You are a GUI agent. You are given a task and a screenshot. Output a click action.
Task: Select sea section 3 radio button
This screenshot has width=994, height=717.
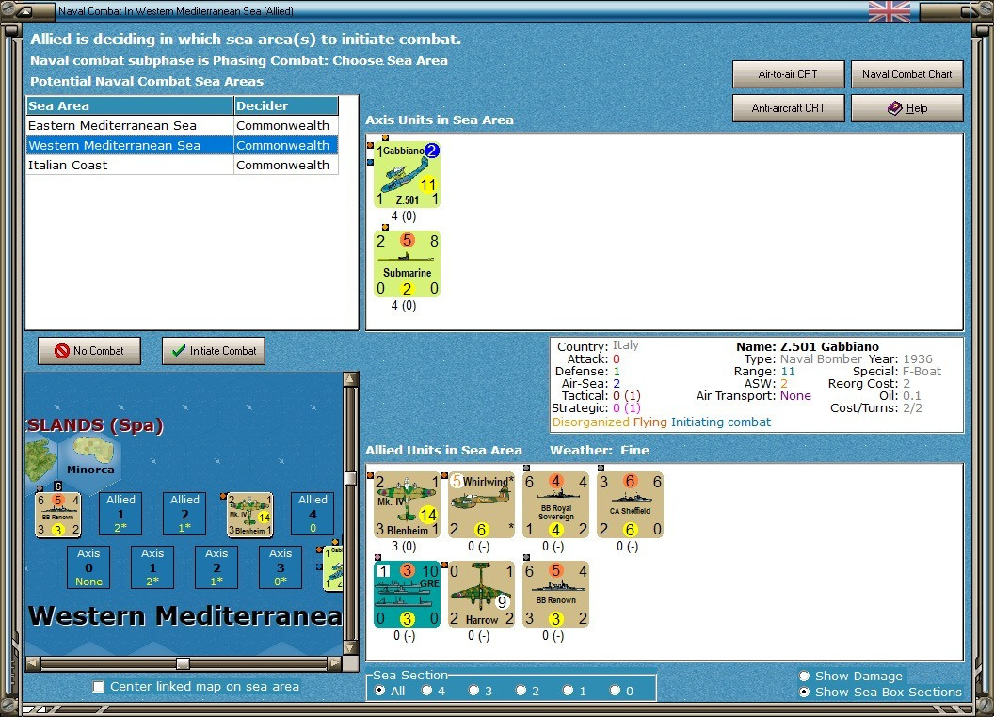pos(473,691)
